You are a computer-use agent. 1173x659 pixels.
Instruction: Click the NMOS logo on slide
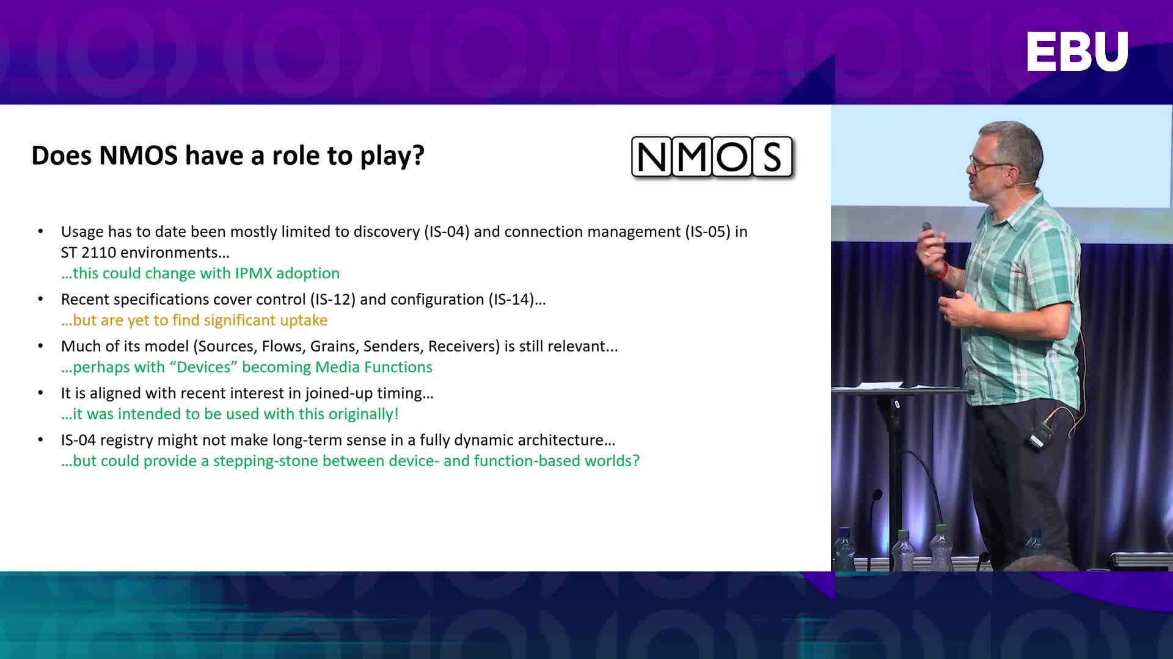pyautogui.click(x=712, y=157)
